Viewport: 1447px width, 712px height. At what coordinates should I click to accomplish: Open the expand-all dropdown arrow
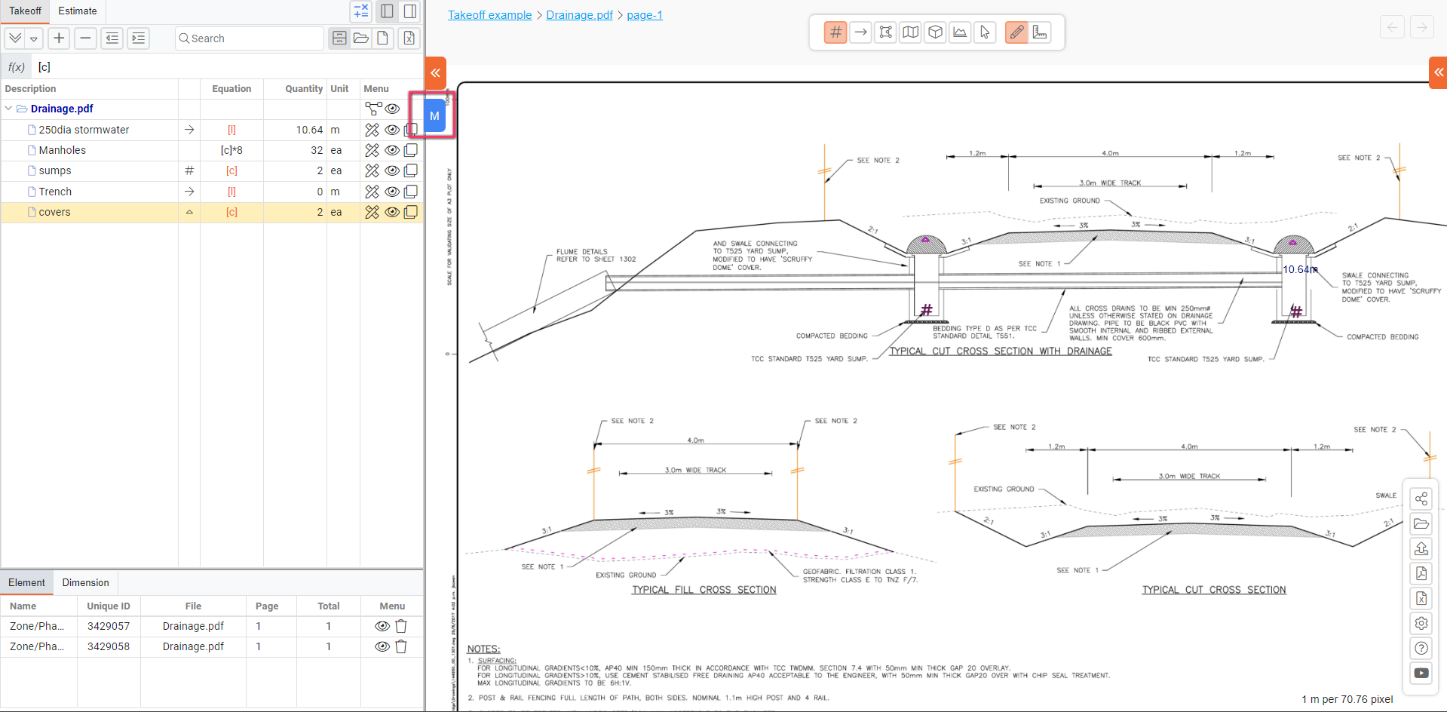pyautogui.click(x=34, y=38)
